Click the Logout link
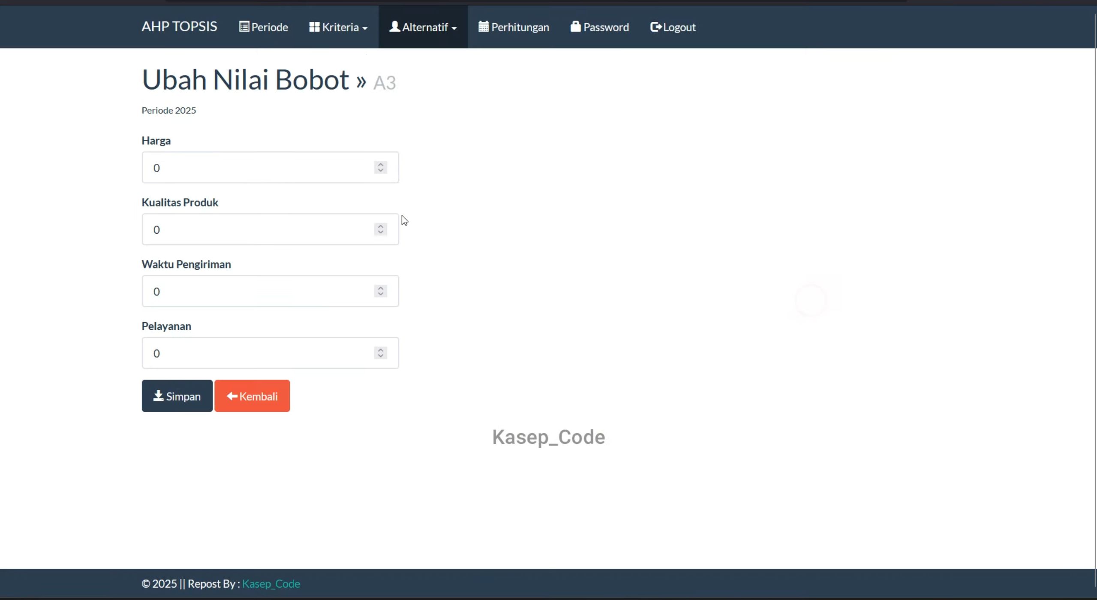 (673, 27)
